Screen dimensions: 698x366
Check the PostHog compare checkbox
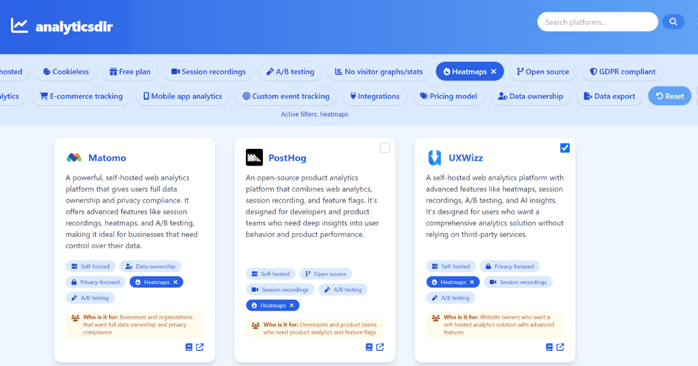384,148
